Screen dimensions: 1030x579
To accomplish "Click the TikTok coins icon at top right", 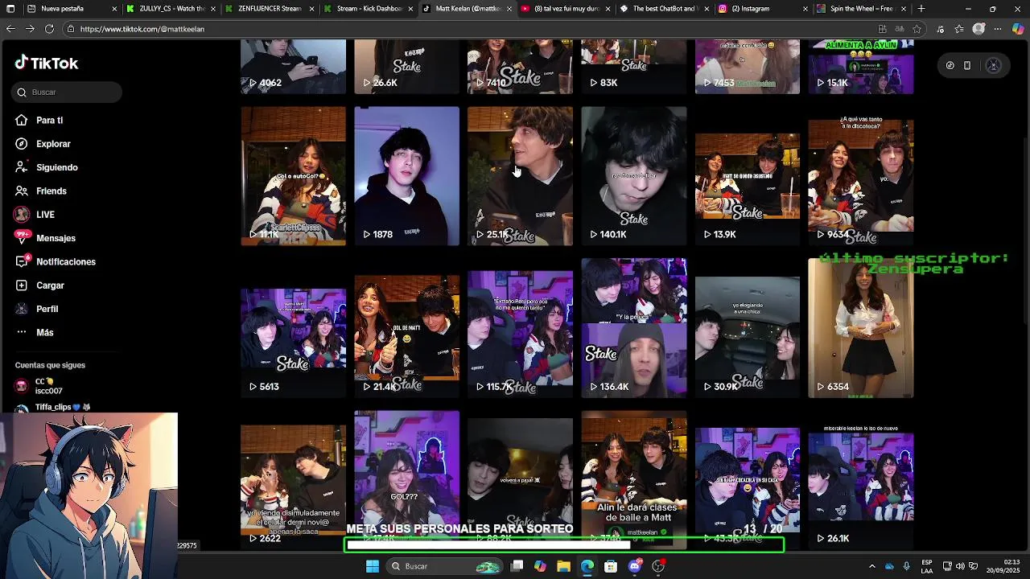I will tap(950, 65).
